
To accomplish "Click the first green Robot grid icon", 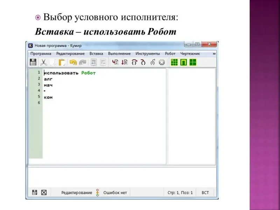I will point(174,63).
